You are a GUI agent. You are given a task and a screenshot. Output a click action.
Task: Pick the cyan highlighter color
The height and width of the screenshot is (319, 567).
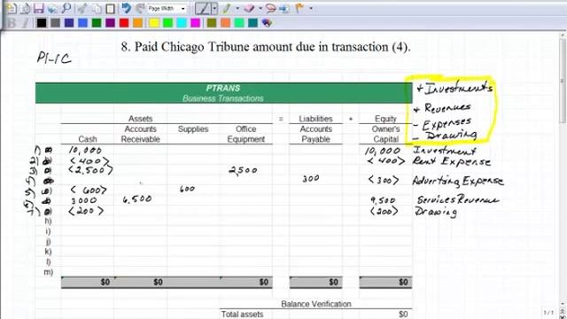(x=182, y=23)
